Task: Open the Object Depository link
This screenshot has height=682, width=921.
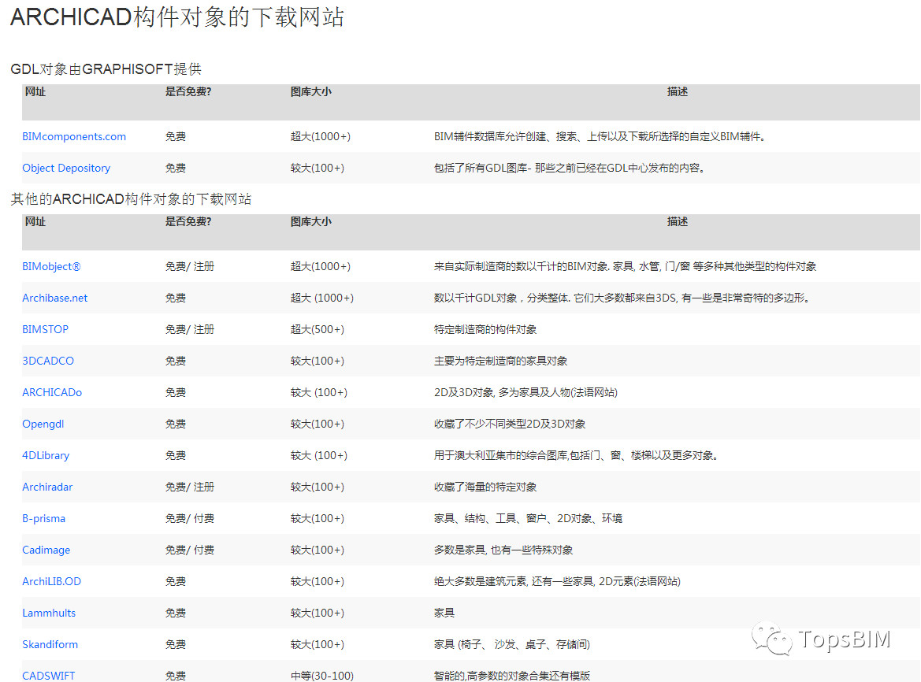Action: (x=66, y=168)
